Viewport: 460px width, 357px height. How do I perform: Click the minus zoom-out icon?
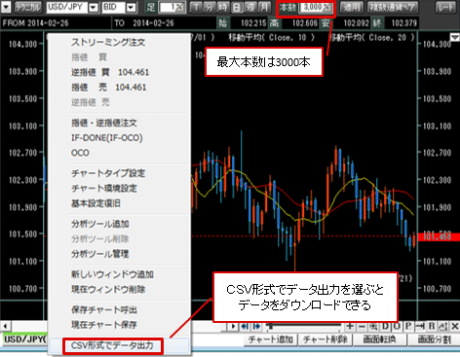click(362, 326)
